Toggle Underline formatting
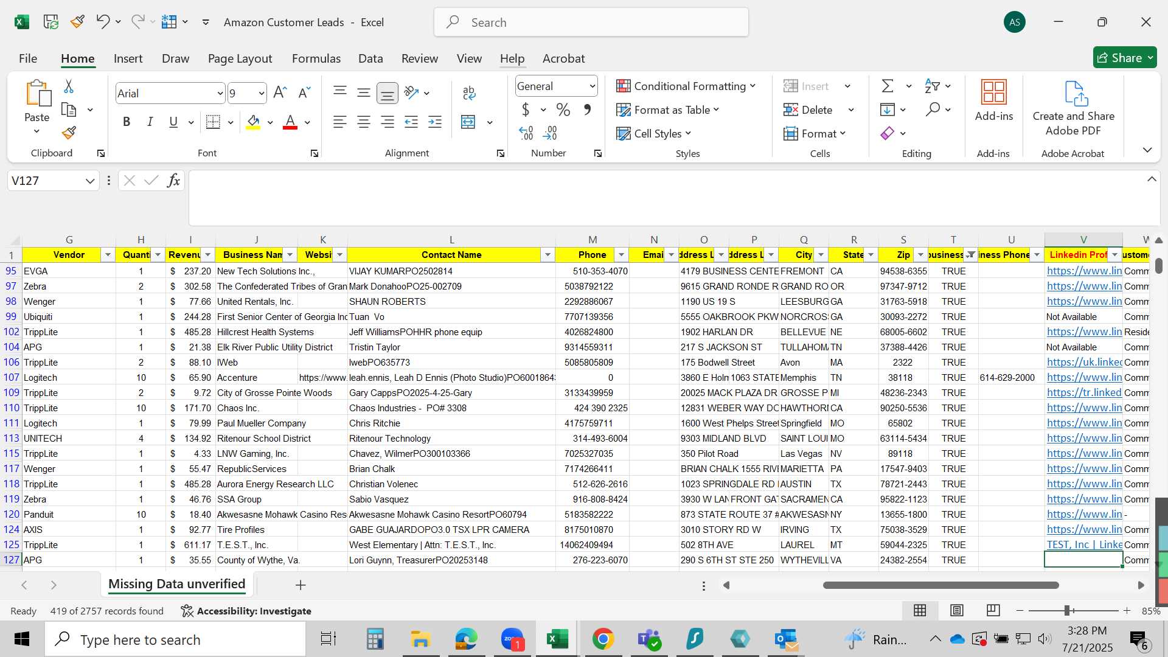1168x657 pixels. [x=173, y=122]
